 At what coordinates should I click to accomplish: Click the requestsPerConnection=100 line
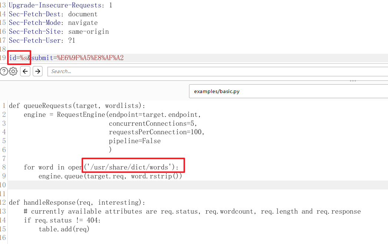[156, 132]
